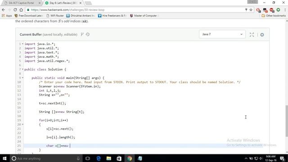Open File Explorer from the taskbar
Viewport: 288px width, 162px height.
point(109,158)
